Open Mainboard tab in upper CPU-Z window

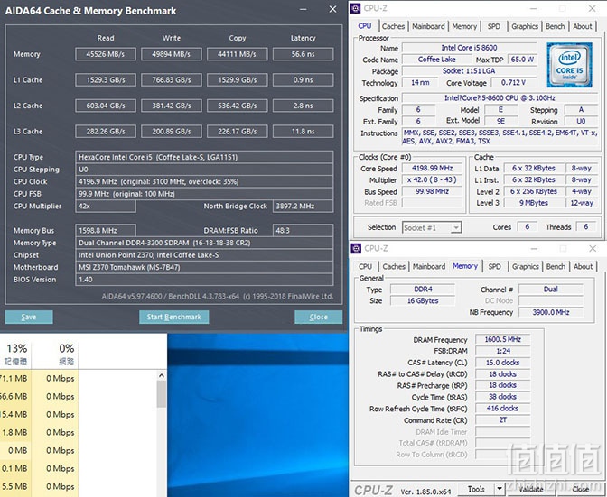[428, 26]
